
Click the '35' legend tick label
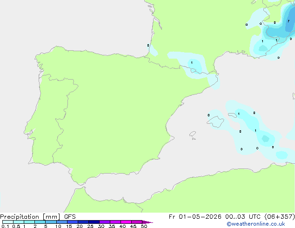point(112,226)
